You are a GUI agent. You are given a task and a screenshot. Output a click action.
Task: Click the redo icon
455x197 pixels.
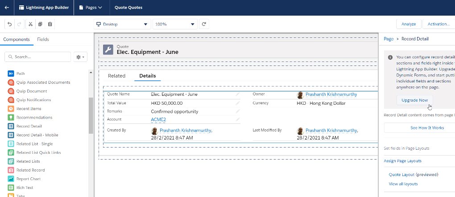click(x=19, y=24)
